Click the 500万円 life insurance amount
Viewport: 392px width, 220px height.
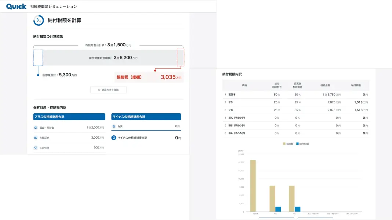pyautogui.click(x=99, y=147)
